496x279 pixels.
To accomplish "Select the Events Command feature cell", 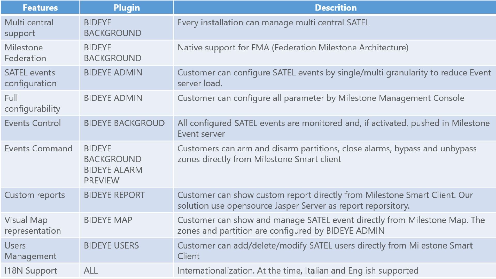I will (40, 164).
